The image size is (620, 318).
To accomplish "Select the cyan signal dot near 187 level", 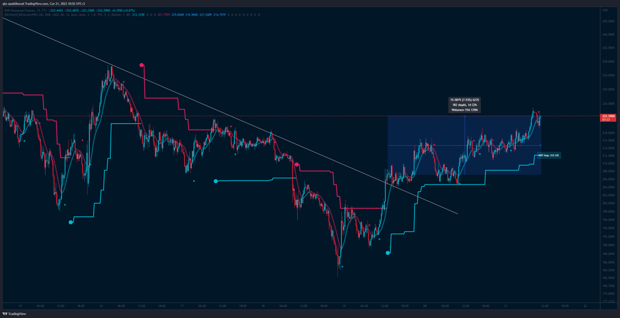I will (x=388, y=253).
